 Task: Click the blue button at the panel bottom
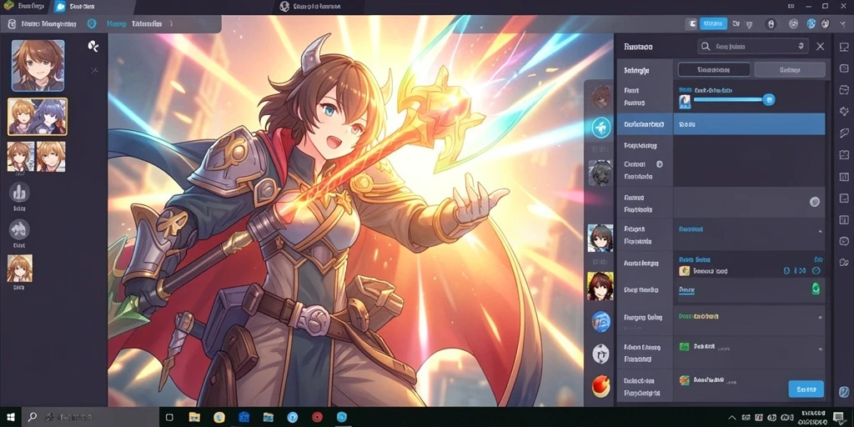pos(806,389)
